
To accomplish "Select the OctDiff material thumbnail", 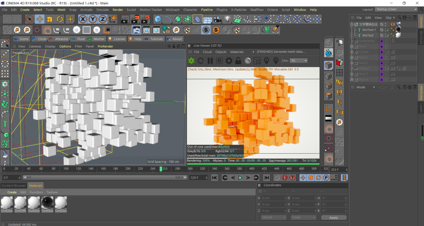I will pos(20,204).
